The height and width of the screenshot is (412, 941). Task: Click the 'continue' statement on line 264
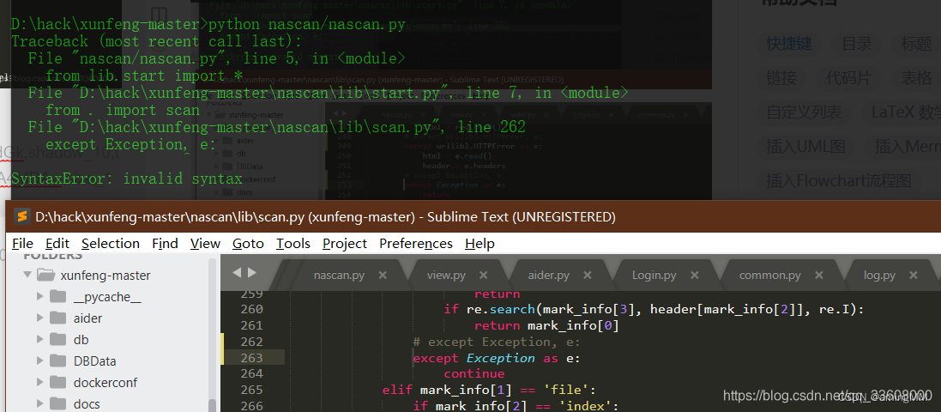474,374
